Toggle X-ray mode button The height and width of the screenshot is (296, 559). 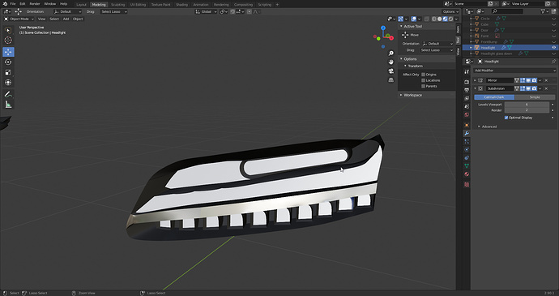tap(427, 19)
